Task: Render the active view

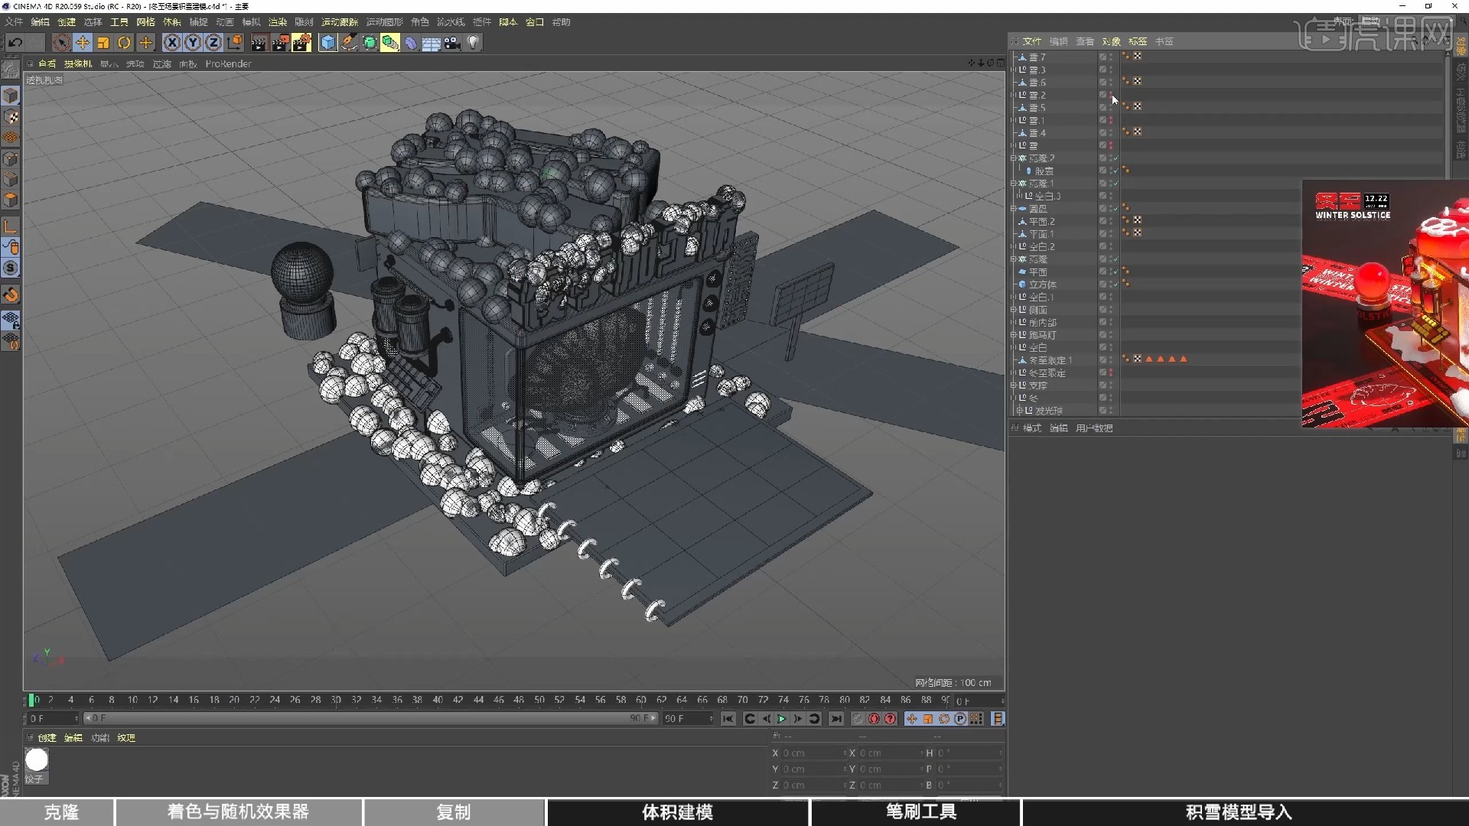Action: point(259,43)
